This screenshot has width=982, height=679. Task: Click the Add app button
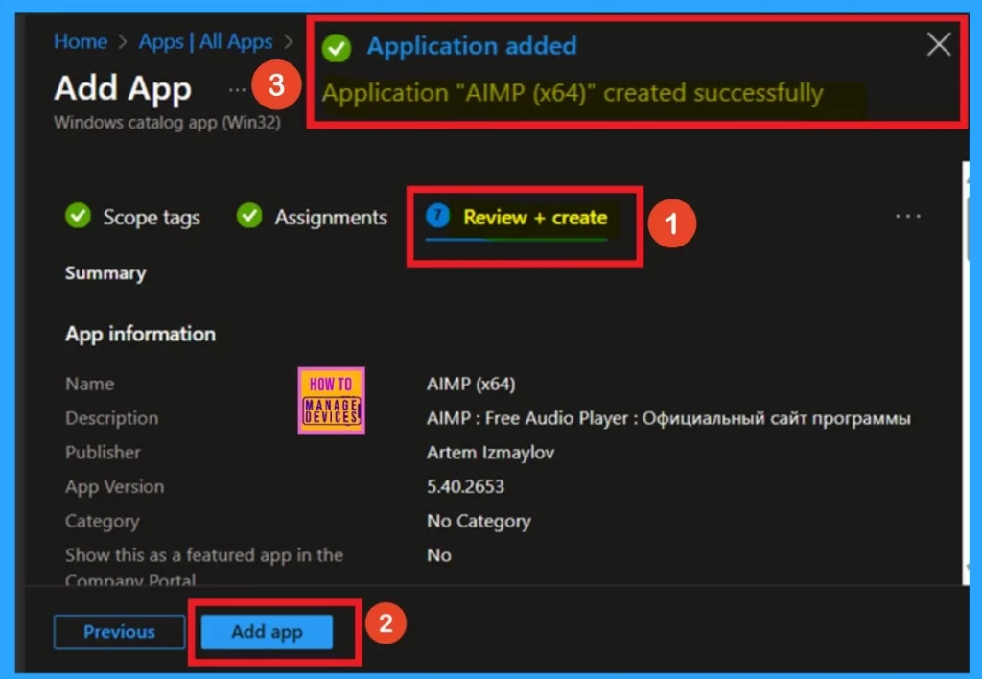pyautogui.click(x=267, y=631)
